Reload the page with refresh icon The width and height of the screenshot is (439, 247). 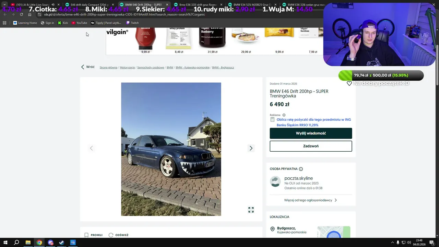coord(21,14)
